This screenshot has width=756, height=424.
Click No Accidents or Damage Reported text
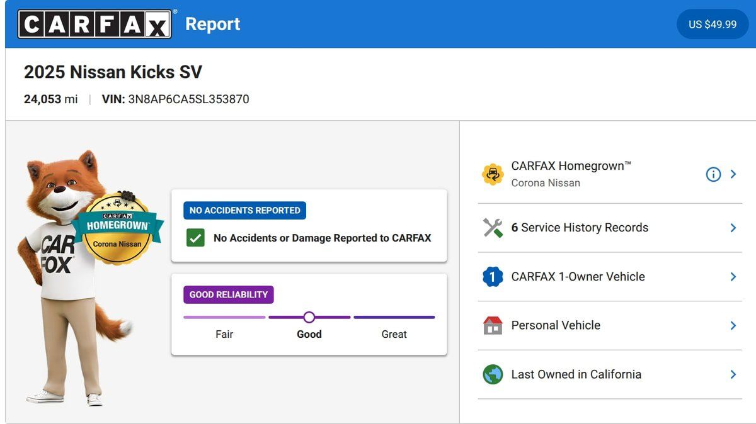(x=323, y=238)
